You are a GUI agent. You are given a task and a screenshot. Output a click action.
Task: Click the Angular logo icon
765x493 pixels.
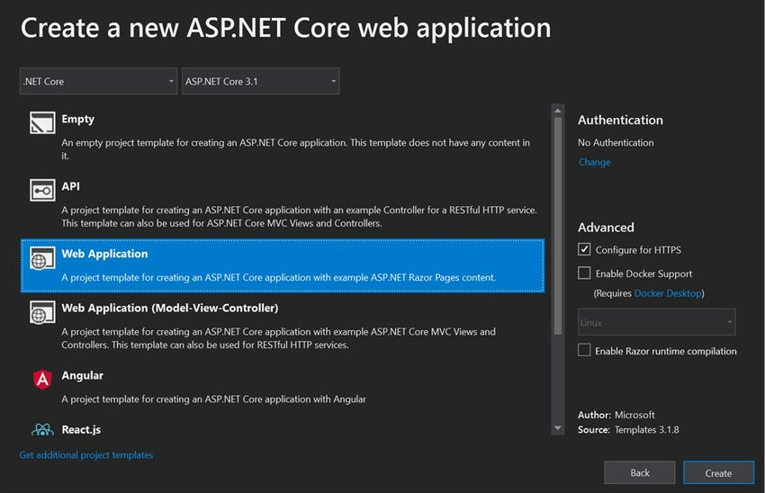click(x=41, y=380)
